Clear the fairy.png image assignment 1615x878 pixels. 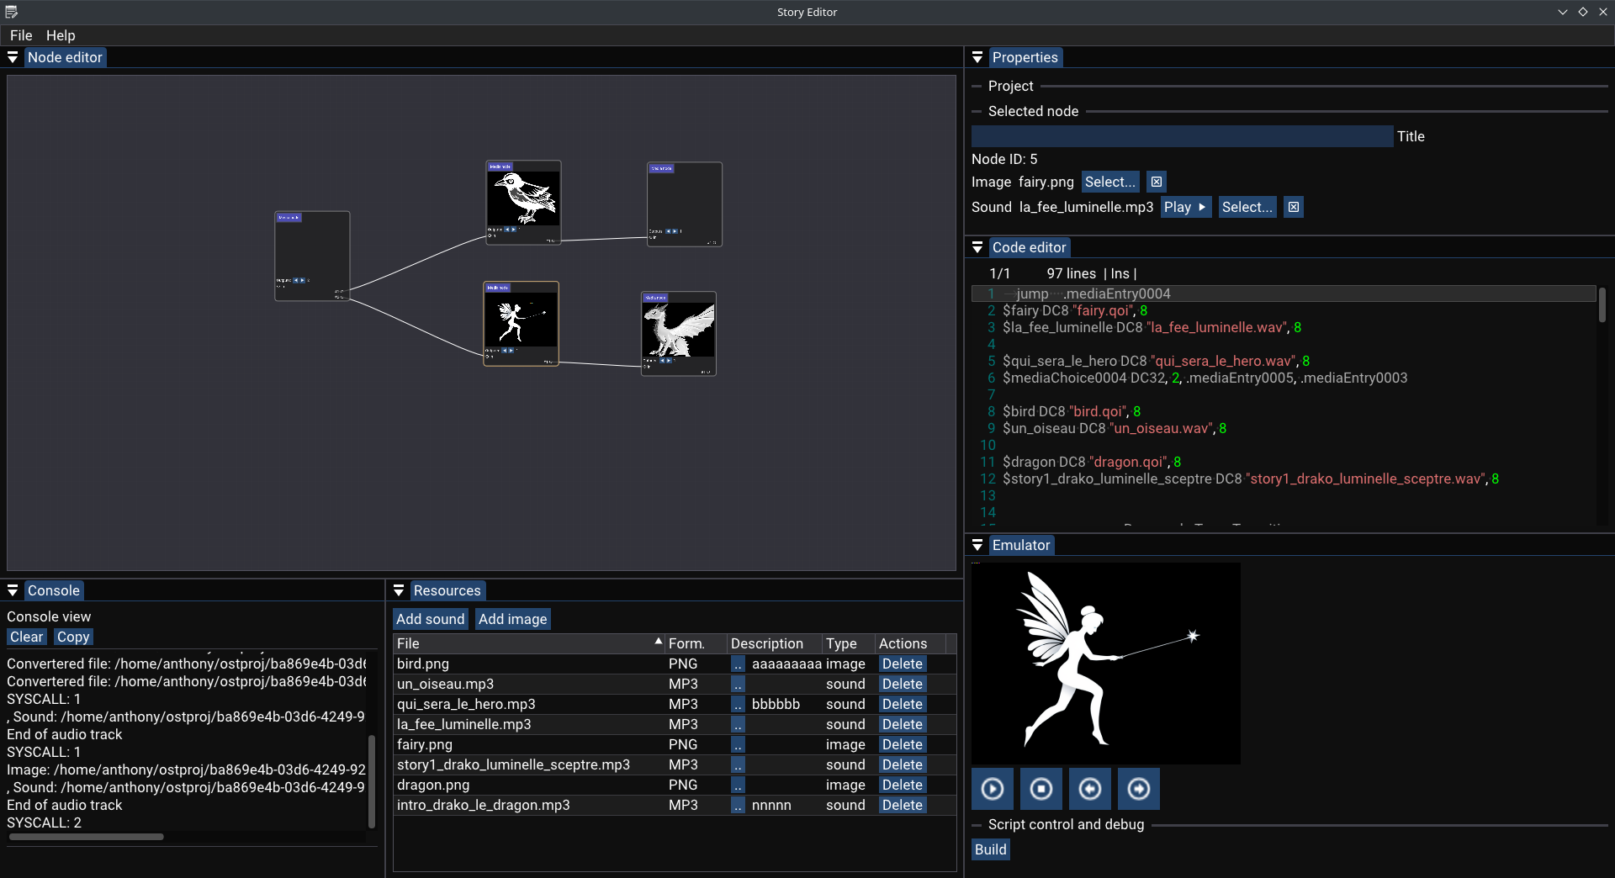tap(1157, 182)
